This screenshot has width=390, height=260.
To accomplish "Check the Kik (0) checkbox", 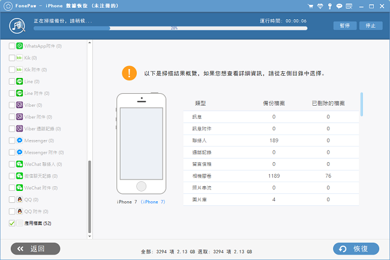I will point(11,58).
